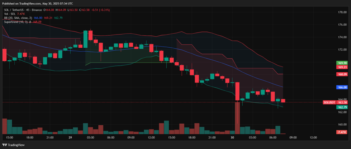Click the 30 date marker on time axis
The image size is (351, 149).
point(233,137)
